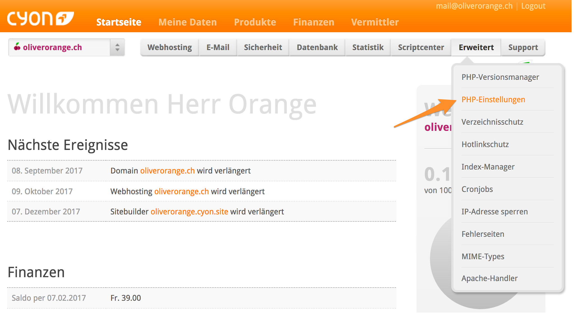Click oliverorange.ch link in Domain renewal row

(x=167, y=171)
